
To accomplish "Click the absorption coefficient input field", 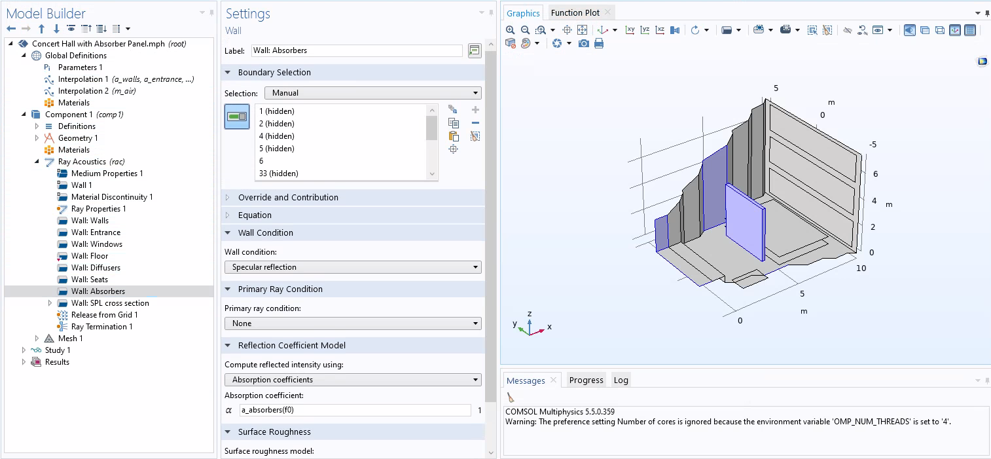I will 355,411.
